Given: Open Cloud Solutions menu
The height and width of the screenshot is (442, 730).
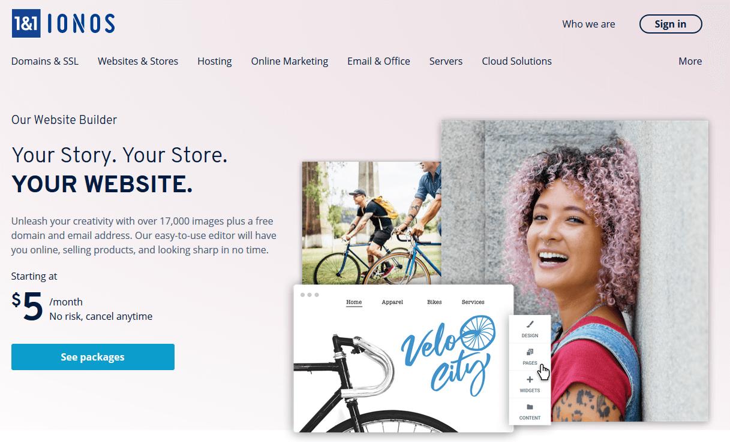Looking at the screenshot, I should point(516,61).
